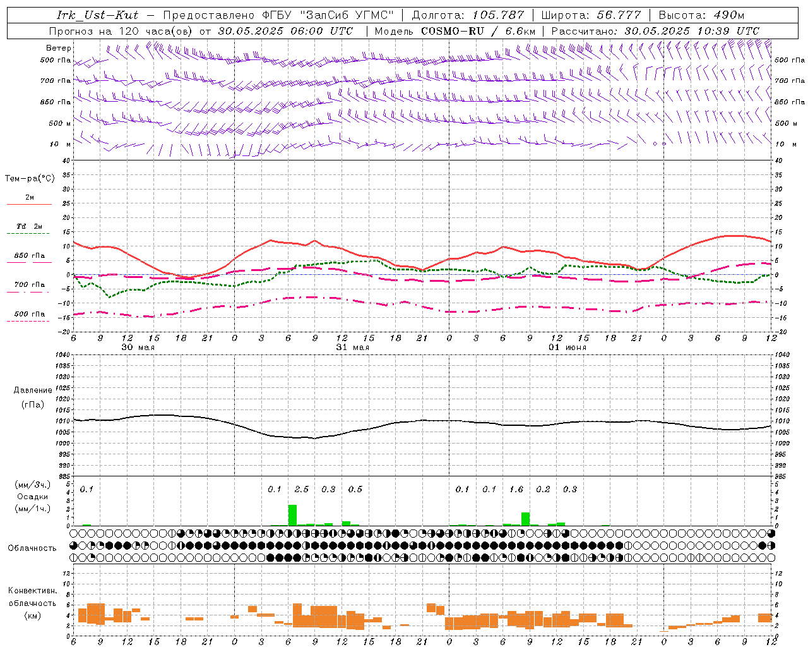The width and height of the screenshot is (808, 647).
Task: Click the tallest green precipitation bar under 2.5
Action: 292,515
